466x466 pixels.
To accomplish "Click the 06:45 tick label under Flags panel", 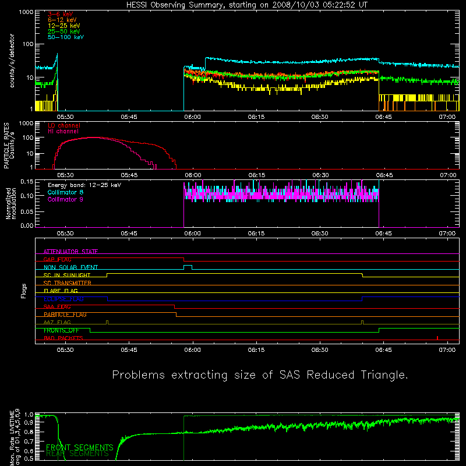I will [383, 350].
